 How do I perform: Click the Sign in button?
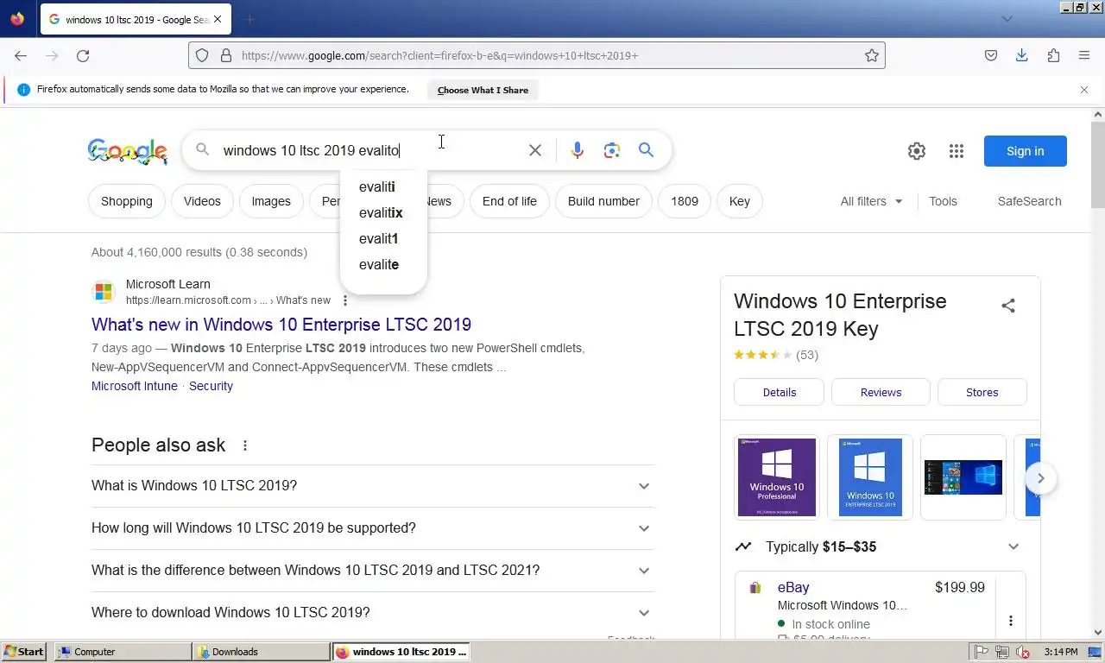[x=1025, y=151]
